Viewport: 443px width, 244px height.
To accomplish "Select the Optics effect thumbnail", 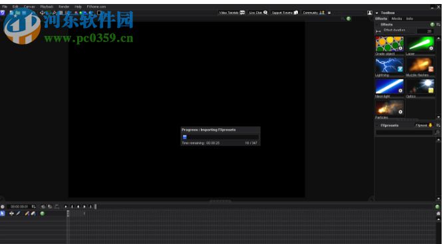I will click(x=420, y=86).
